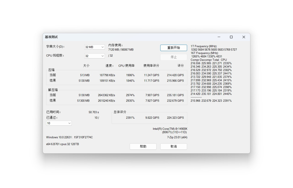293x188 pixels.
Task: Click log row starting 216.556
Action: pos(211,63)
